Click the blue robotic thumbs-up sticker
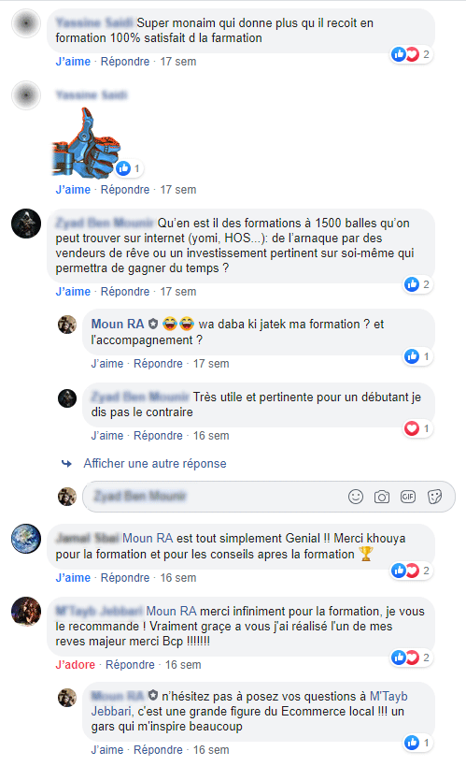Image resolution: width=466 pixels, height=766 pixels. (x=85, y=143)
